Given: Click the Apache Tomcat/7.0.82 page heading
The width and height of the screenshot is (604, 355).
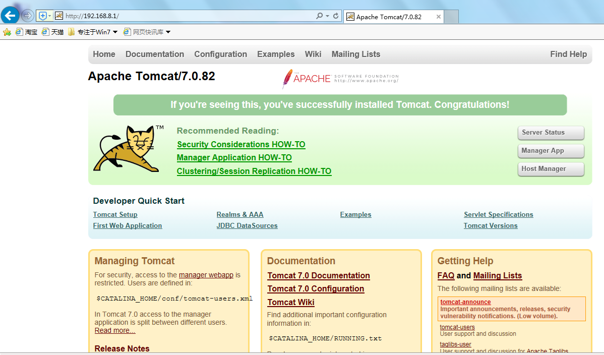Looking at the screenshot, I should point(151,76).
